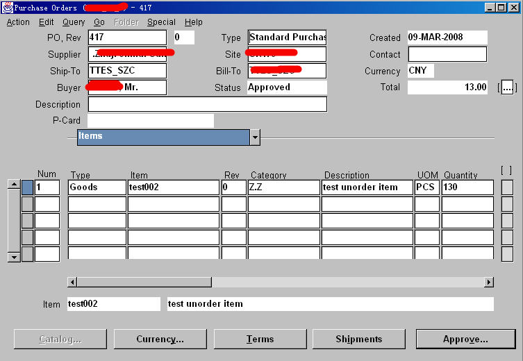Click the line Num cell showing 1
523x361 pixels.
coord(47,187)
